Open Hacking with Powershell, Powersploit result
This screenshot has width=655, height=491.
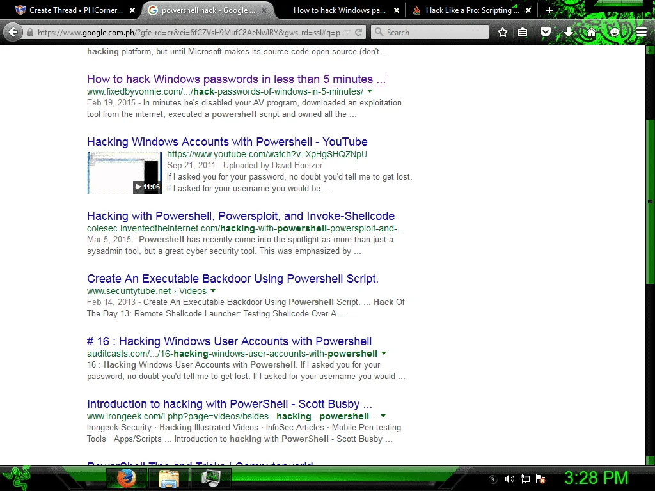(x=241, y=216)
